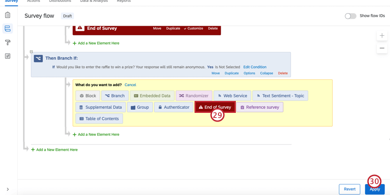The height and width of the screenshot is (195, 390).
Task: Zoom out with the minus icon
Action: 382,48
